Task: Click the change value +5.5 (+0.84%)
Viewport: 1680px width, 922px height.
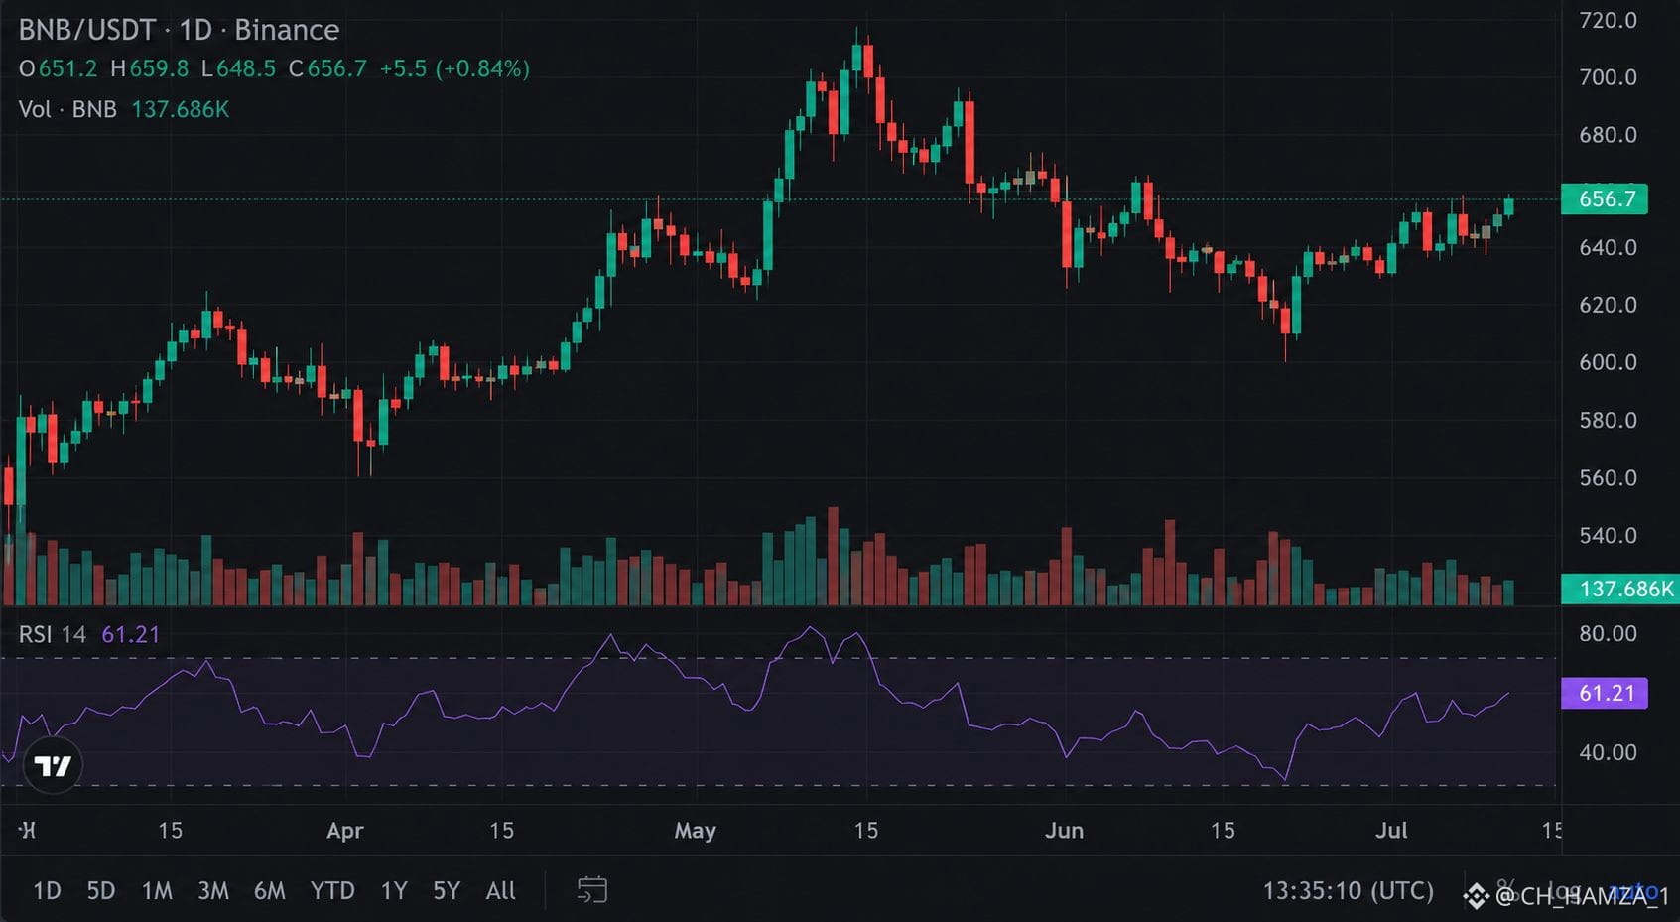Action: [454, 68]
